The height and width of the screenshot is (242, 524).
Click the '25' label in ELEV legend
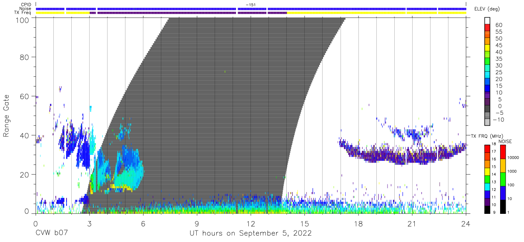click(x=499, y=73)
